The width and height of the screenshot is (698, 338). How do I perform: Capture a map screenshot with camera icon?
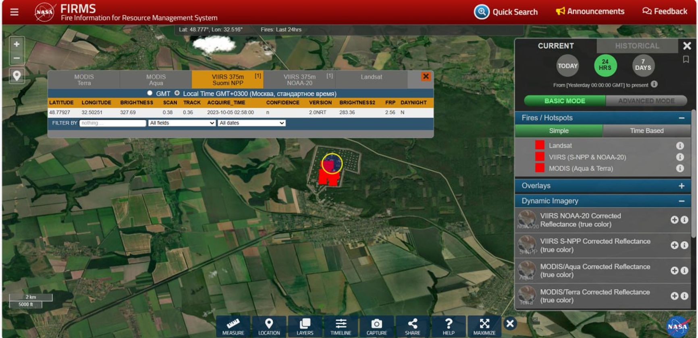pos(376,326)
